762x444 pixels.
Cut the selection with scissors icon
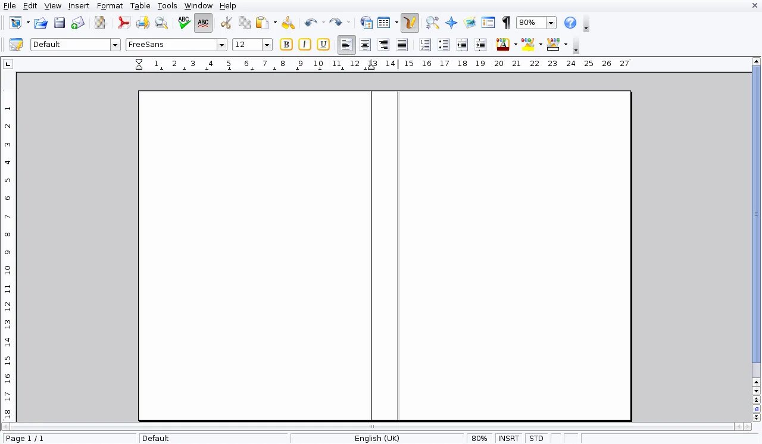226,23
